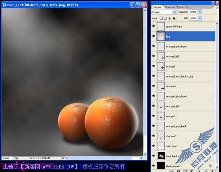Image resolution: width=221 pixels, height=172 pixels.
Task: Click the back light layer thumbnail
Action: [x=161, y=156]
